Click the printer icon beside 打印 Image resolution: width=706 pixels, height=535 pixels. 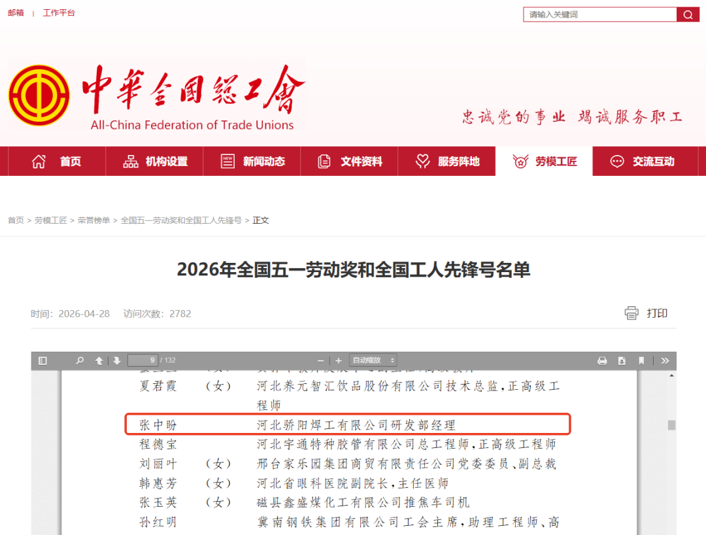[x=631, y=313]
